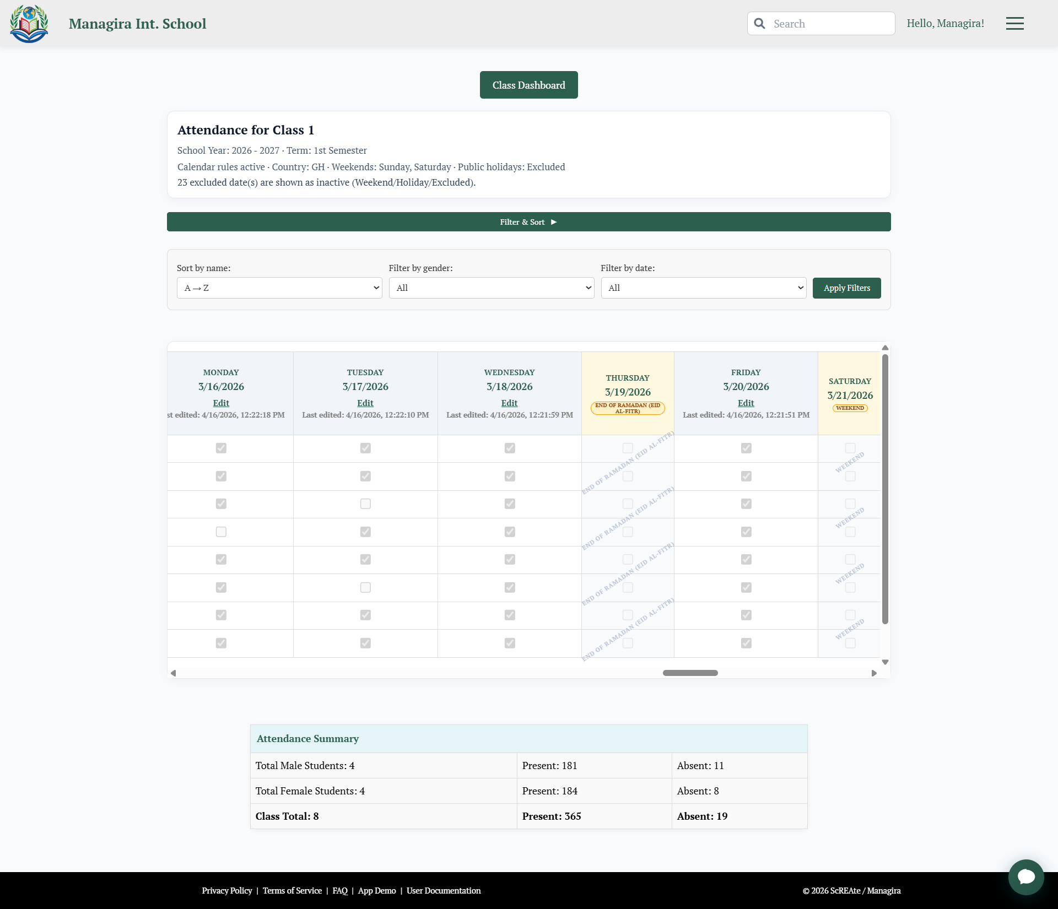The image size is (1058, 909).
Task: Open the Sort by name dropdown
Action: tap(279, 288)
